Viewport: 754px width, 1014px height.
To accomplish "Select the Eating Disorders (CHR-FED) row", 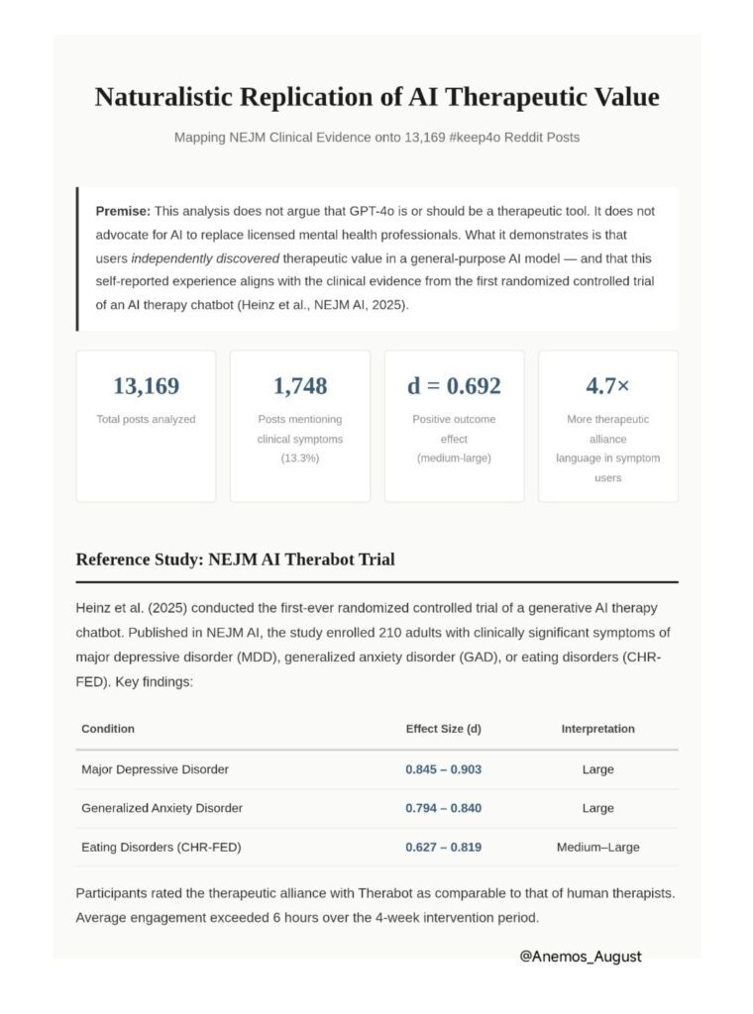I will (377, 848).
